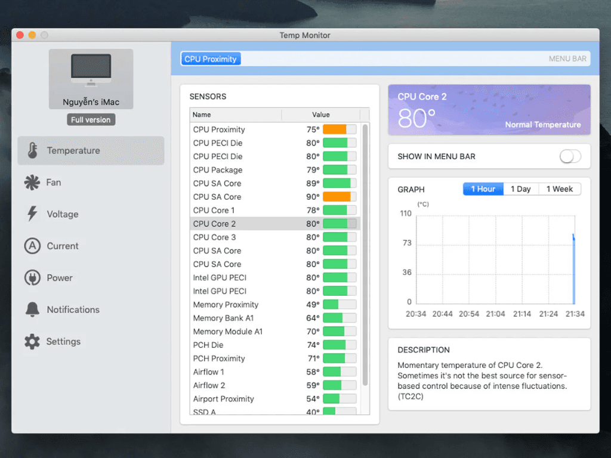Image resolution: width=611 pixels, height=458 pixels.
Task: Sort sensors by the Value column header
Action: [320, 114]
